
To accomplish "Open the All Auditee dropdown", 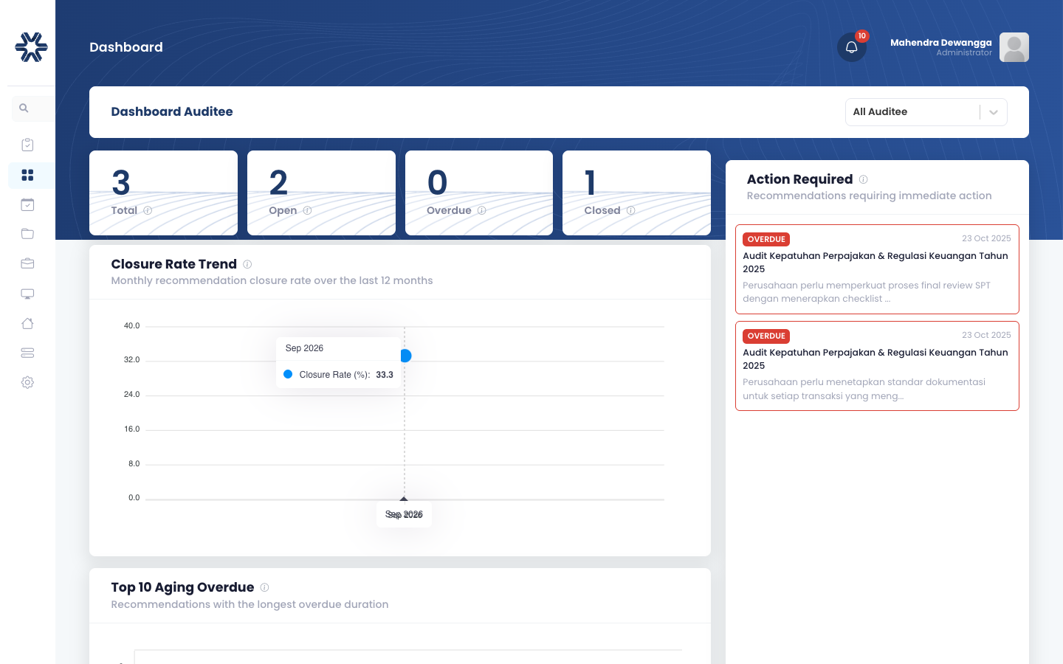I will [926, 112].
